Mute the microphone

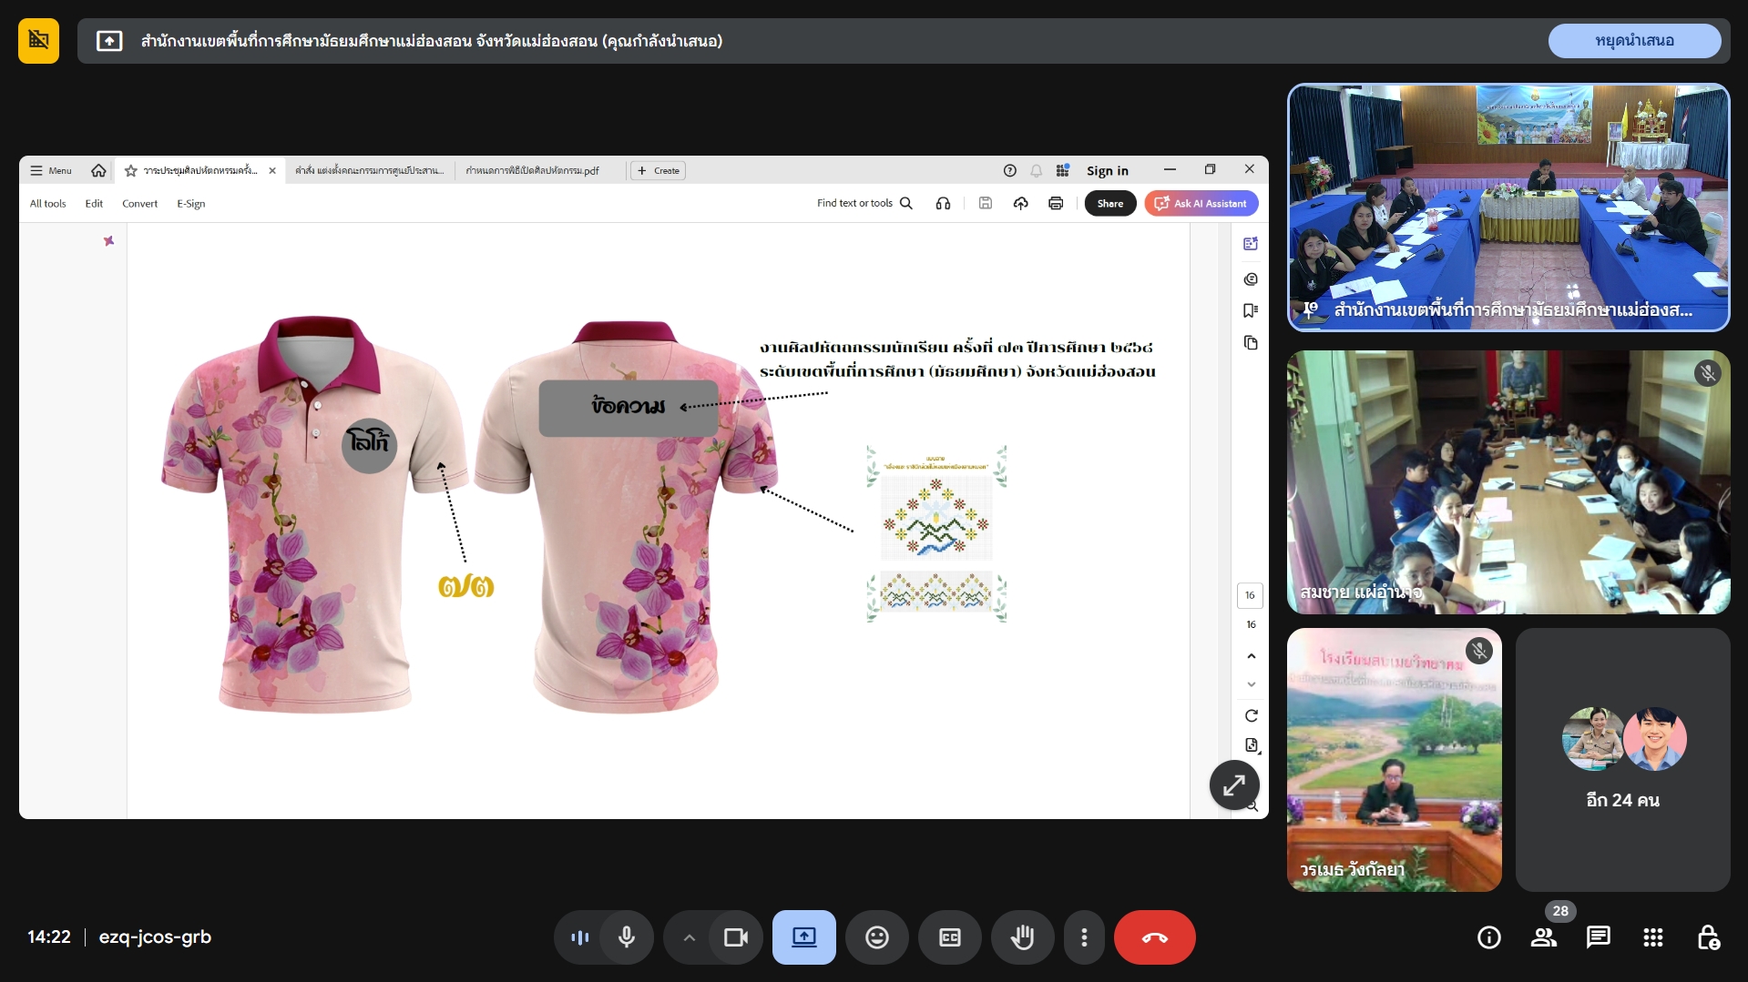[627, 937]
